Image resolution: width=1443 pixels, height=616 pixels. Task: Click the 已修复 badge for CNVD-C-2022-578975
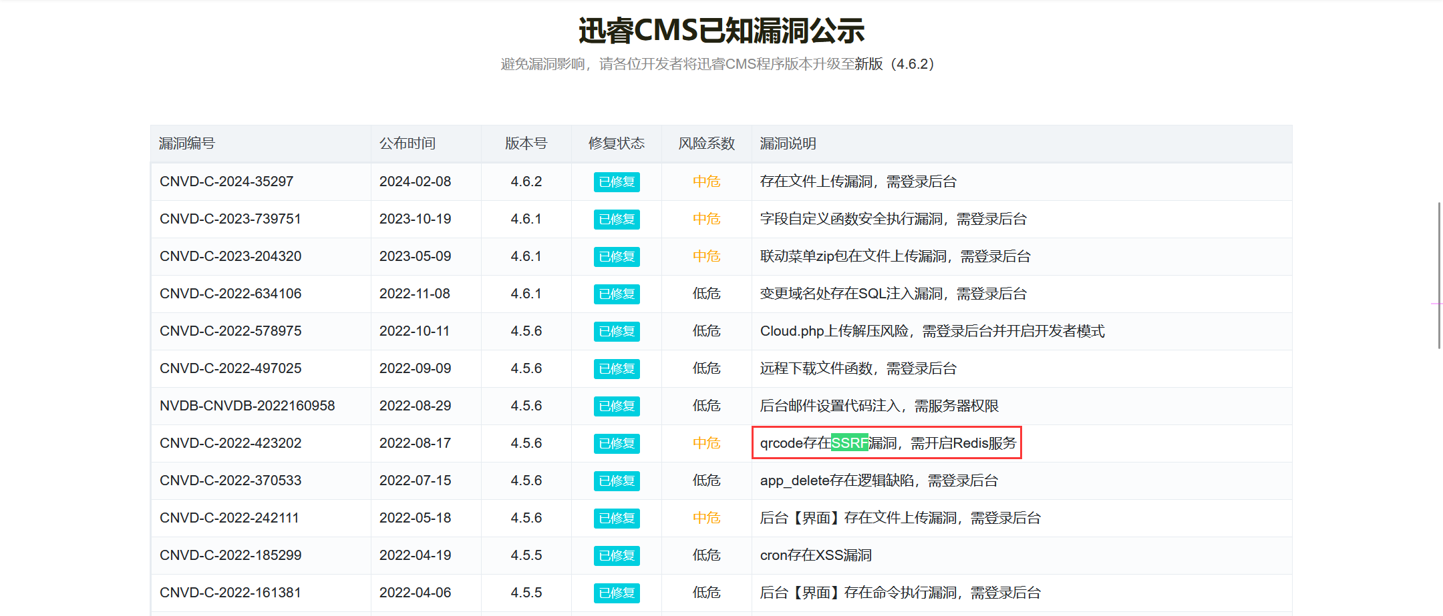click(617, 331)
